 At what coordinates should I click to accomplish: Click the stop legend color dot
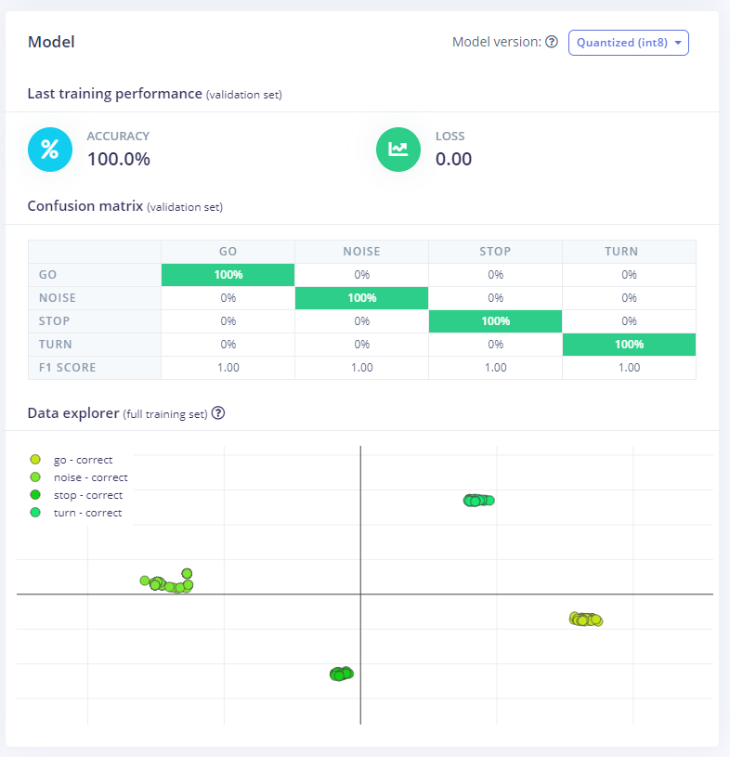pos(35,494)
